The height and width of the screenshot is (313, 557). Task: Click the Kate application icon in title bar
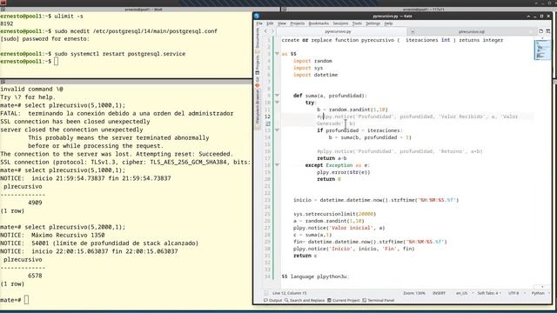257,16
